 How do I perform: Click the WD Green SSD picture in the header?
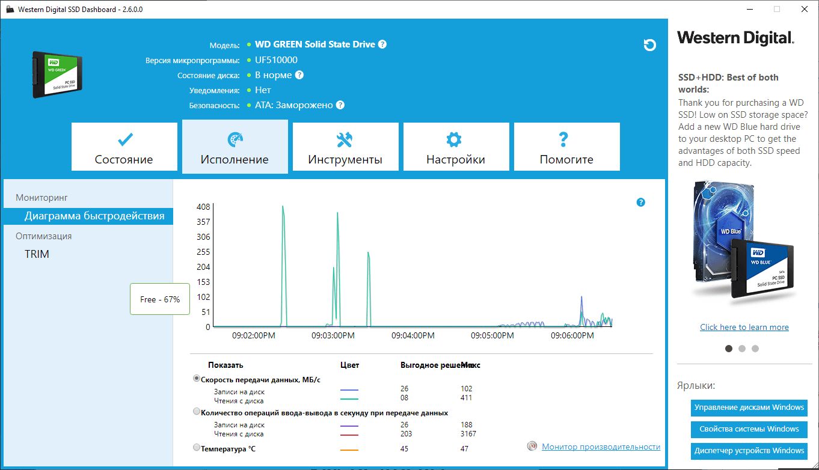tap(58, 75)
